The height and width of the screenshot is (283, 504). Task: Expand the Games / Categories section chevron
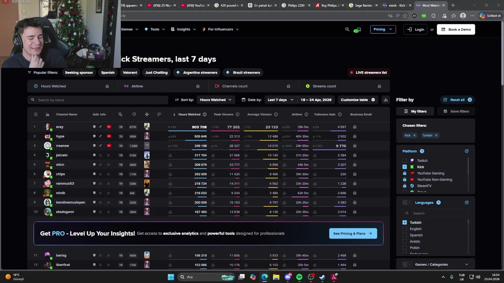click(467, 265)
